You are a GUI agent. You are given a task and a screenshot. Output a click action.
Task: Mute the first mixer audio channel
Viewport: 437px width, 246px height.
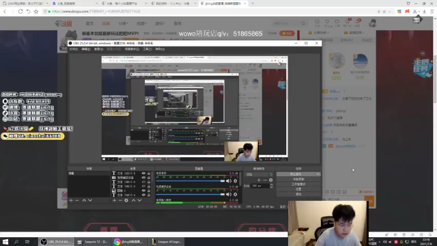229,180
